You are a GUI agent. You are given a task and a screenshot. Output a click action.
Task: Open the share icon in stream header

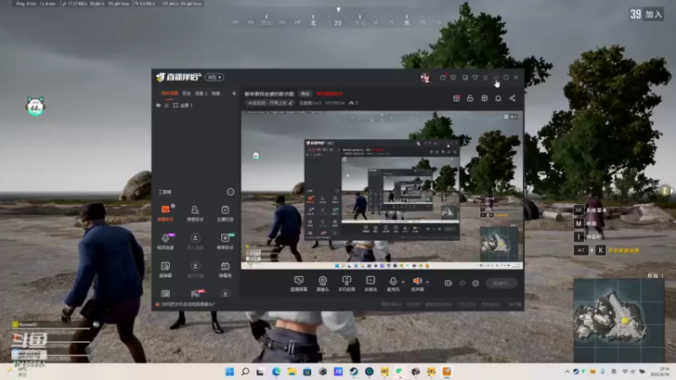pyautogui.click(x=512, y=98)
